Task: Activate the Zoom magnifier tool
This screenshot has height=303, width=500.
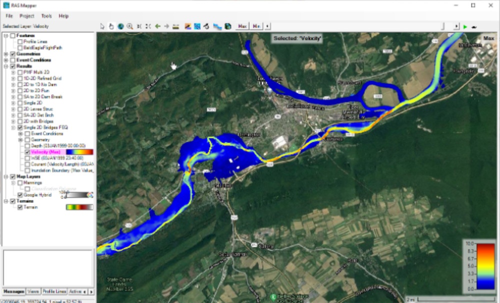Action: (x=129, y=26)
